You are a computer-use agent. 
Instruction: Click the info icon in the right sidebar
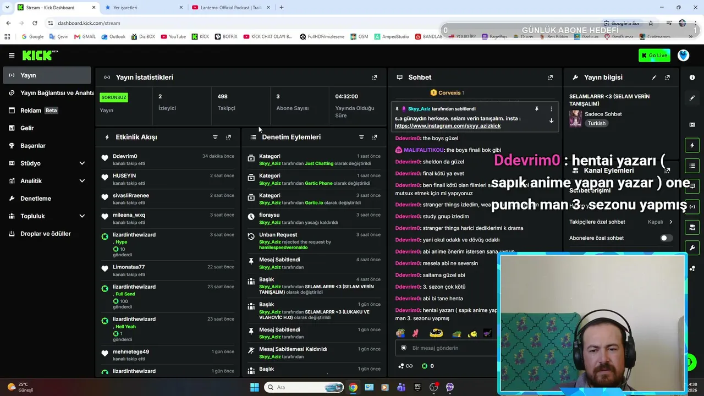tap(692, 78)
